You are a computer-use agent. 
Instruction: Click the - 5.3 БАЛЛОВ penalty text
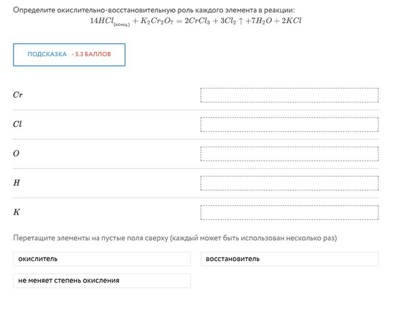click(x=91, y=54)
